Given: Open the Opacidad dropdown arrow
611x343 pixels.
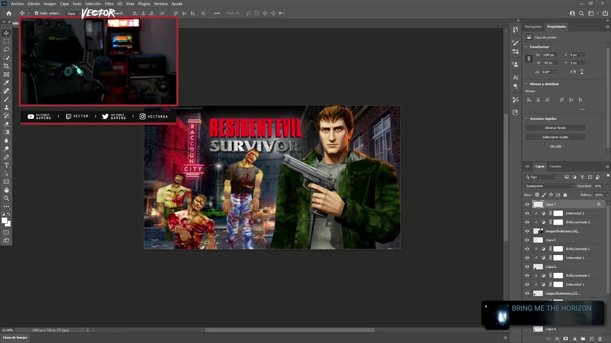Looking at the screenshot, I should pyautogui.click(x=607, y=186).
